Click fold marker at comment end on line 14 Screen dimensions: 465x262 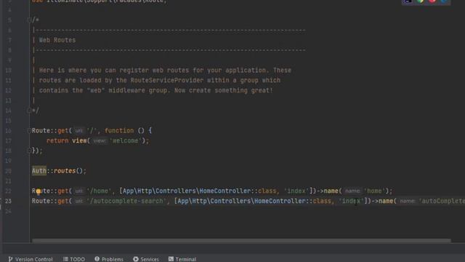point(29,111)
